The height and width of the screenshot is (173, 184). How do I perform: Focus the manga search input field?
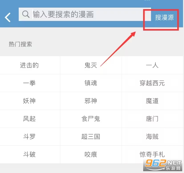[85, 14]
